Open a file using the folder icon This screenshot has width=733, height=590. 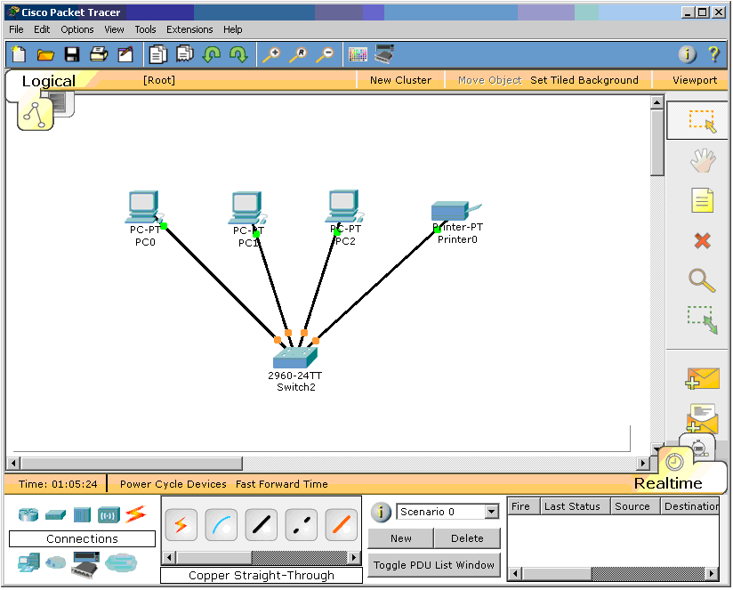pos(45,54)
